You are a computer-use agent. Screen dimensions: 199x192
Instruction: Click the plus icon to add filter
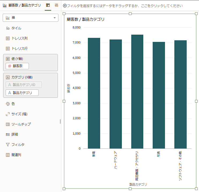pyautogui.click(x=65, y=6)
